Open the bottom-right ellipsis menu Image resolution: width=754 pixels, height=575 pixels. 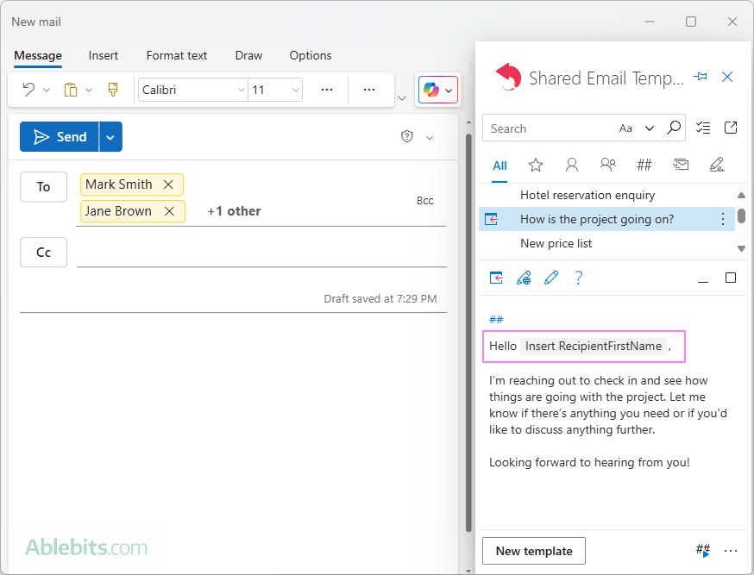click(x=731, y=551)
